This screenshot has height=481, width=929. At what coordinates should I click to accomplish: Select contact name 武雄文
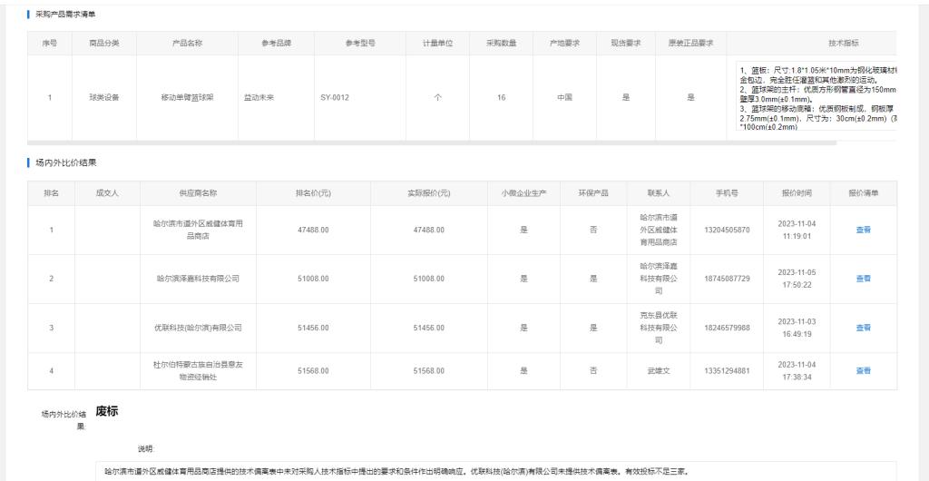click(x=659, y=370)
